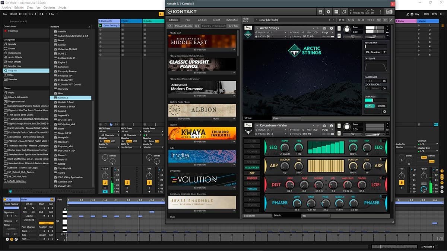Image resolution: width=447 pixels, height=251 pixels.
Task: Toggle Harmonise ON button
Action: click(384, 81)
